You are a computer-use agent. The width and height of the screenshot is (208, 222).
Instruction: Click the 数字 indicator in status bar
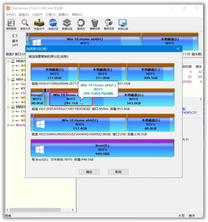192,216
